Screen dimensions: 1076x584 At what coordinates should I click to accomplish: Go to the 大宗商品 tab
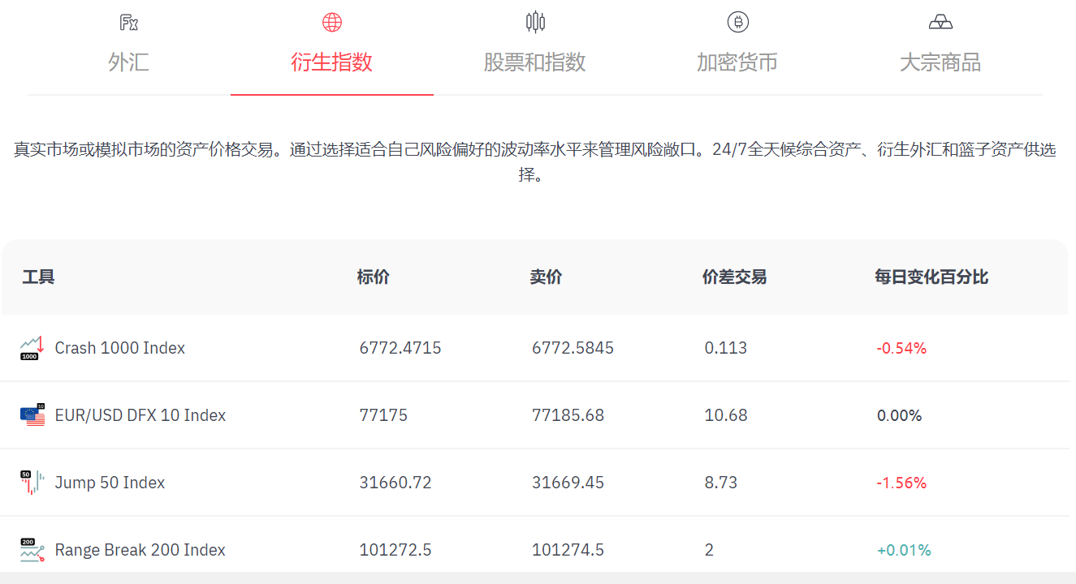(940, 62)
